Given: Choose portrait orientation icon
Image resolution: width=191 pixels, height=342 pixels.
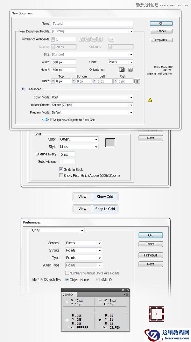Looking at the screenshot, I should 122,70.
